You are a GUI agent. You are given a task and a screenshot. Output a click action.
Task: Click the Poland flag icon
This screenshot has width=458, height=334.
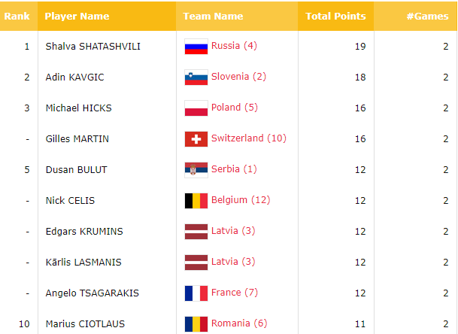pos(196,108)
